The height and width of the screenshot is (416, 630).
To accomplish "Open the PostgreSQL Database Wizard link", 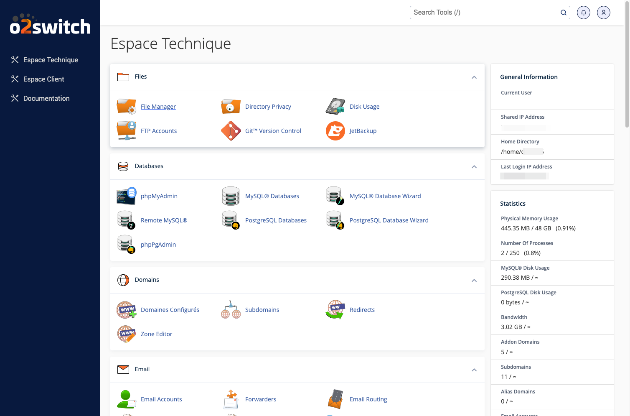I will point(389,220).
